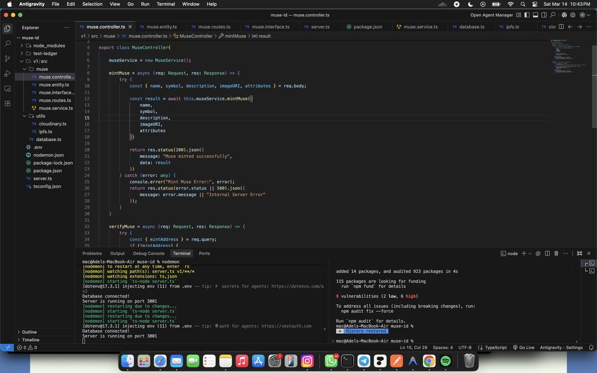This screenshot has width=597, height=373.
Task: Click the @ icon in terminal toolbar
Action: click(x=538, y=253)
